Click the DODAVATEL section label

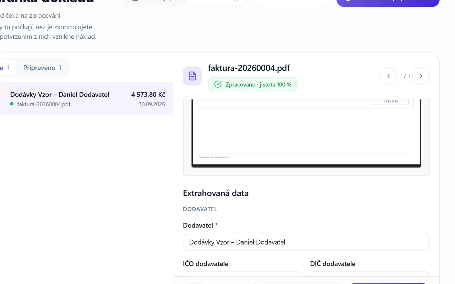[x=200, y=209]
